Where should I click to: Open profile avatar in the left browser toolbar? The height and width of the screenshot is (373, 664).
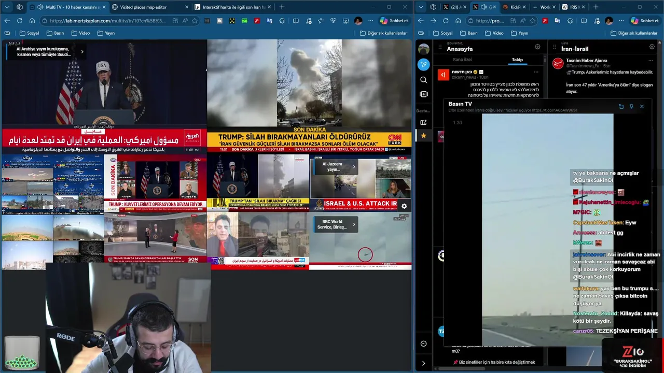[358, 21]
